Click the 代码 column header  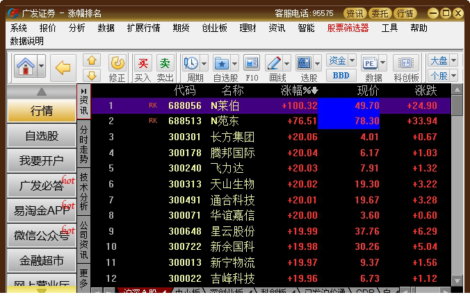(185, 90)
